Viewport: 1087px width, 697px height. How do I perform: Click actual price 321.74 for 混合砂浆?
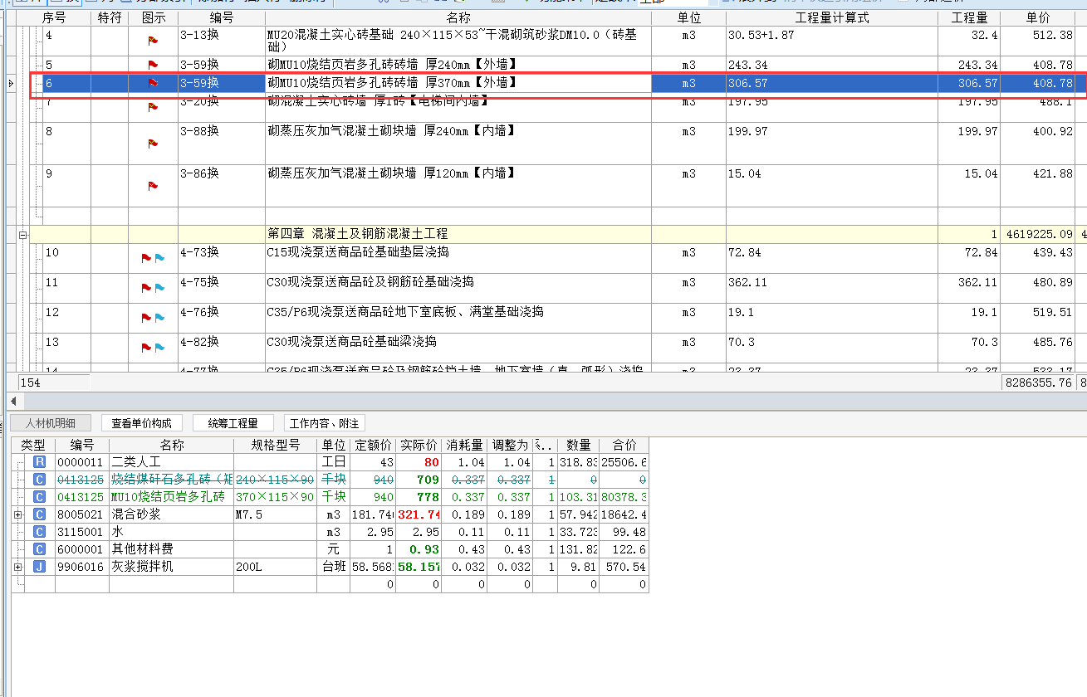[418, 514]
